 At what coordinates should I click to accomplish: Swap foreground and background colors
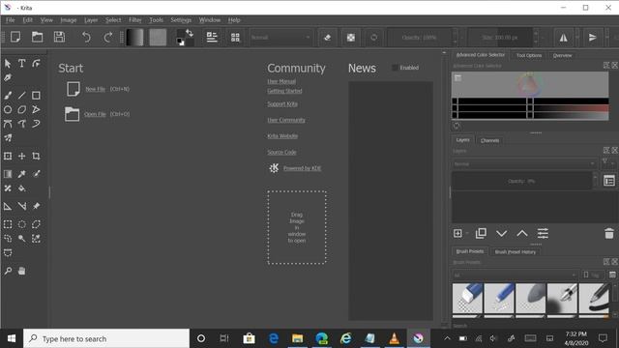[190, 33]
